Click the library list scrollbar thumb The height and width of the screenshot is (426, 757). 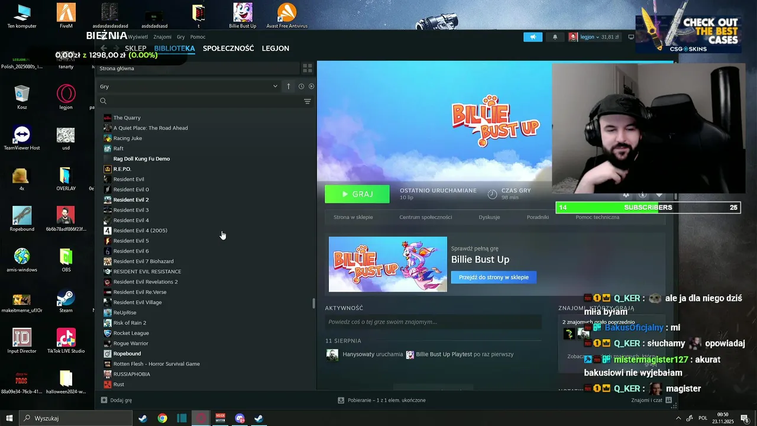314,304
